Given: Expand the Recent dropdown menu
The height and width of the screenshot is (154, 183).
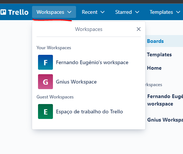Looking at the screenshot, I should (93, 12).
